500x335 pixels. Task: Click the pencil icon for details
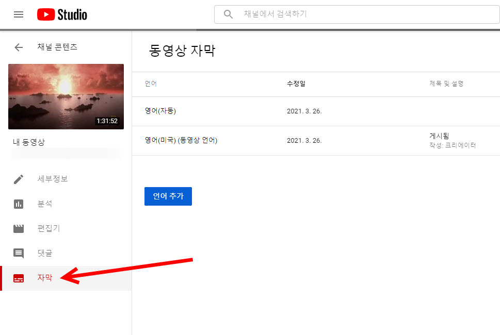[x=19, y=179]
